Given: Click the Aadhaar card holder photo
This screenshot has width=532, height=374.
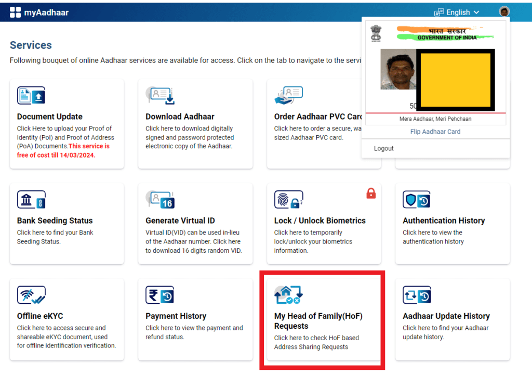Looking at the screenshot, I should (x=398, y=69).
